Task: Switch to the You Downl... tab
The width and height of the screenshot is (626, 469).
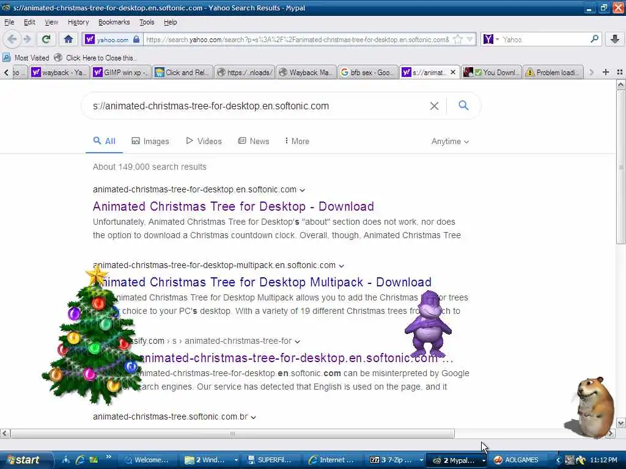Action: pos(491,72)
